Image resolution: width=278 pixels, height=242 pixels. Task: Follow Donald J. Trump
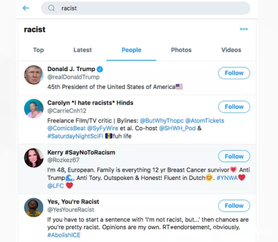(234, 73)
